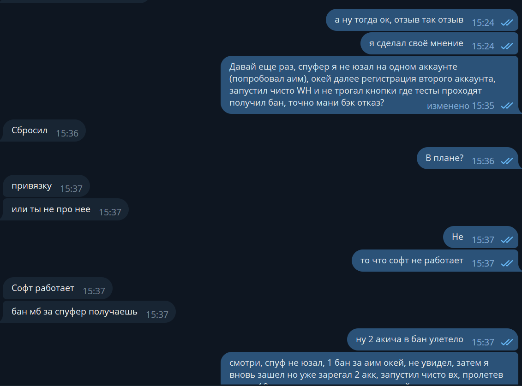The image size is (522, 386).
Task: Click read checkmarks on 'отзыв так отзыв' message
Action: click(x=507, y=23)
